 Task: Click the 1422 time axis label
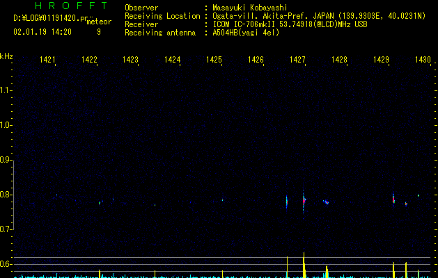click(89, 60)
